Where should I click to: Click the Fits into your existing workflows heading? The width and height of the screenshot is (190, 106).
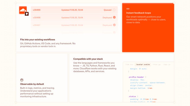click(37, 40)
